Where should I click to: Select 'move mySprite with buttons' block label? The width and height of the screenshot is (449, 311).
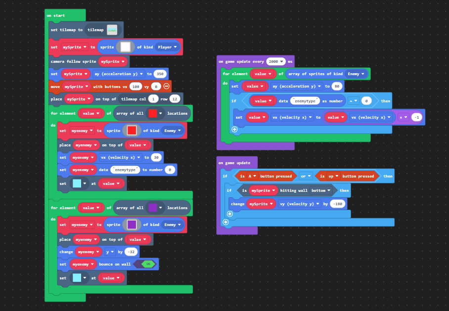55,87
